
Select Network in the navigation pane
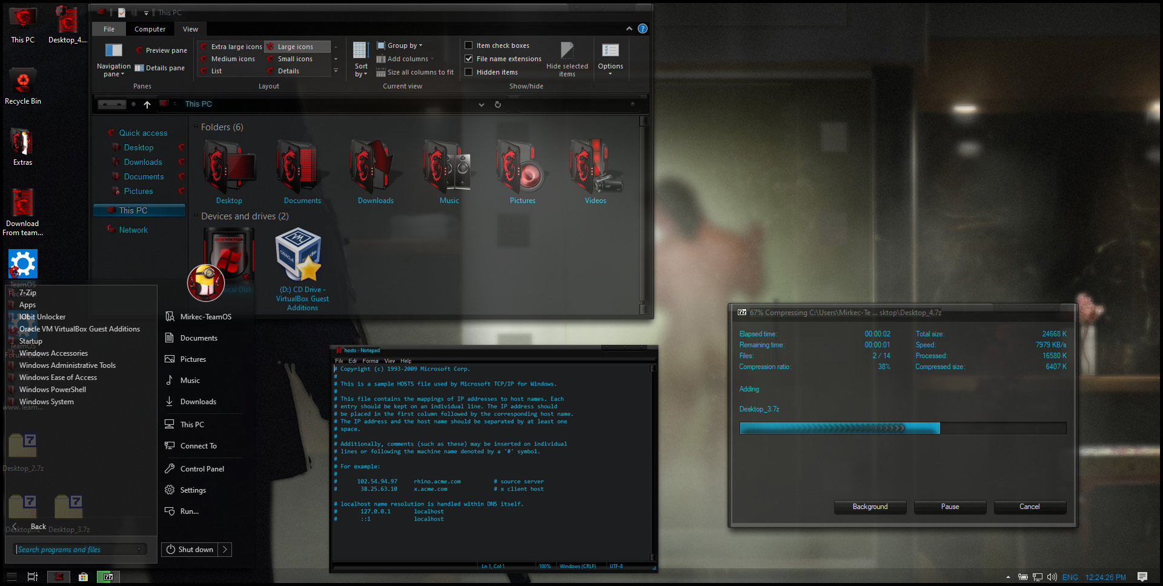[133, 230]
